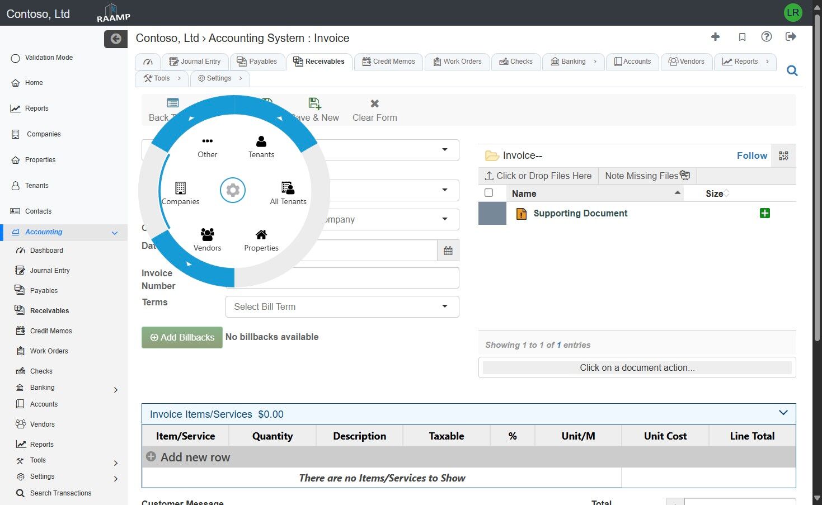
Task: Click the Invoice Number input field
Action: [342, 278]
